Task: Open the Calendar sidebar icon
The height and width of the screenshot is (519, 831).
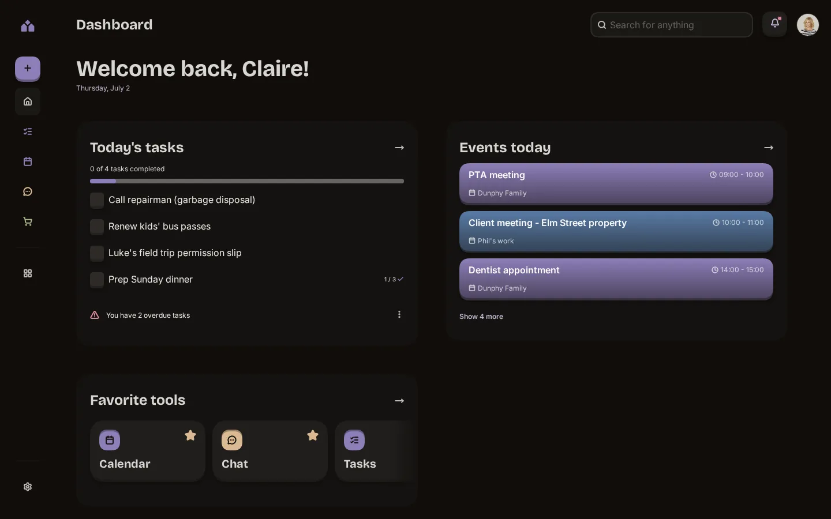Action: click(x=28, y=161)
